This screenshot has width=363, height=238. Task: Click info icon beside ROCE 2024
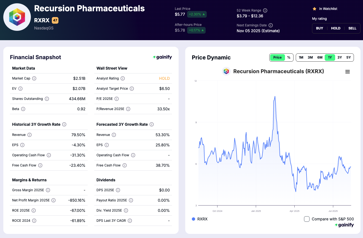point(34,221)
